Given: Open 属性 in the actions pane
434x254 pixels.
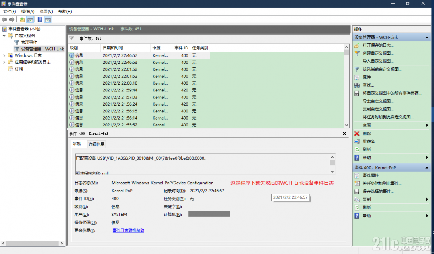Looking at the screenshot, I should pyautogui.click(x=367, y=77).
